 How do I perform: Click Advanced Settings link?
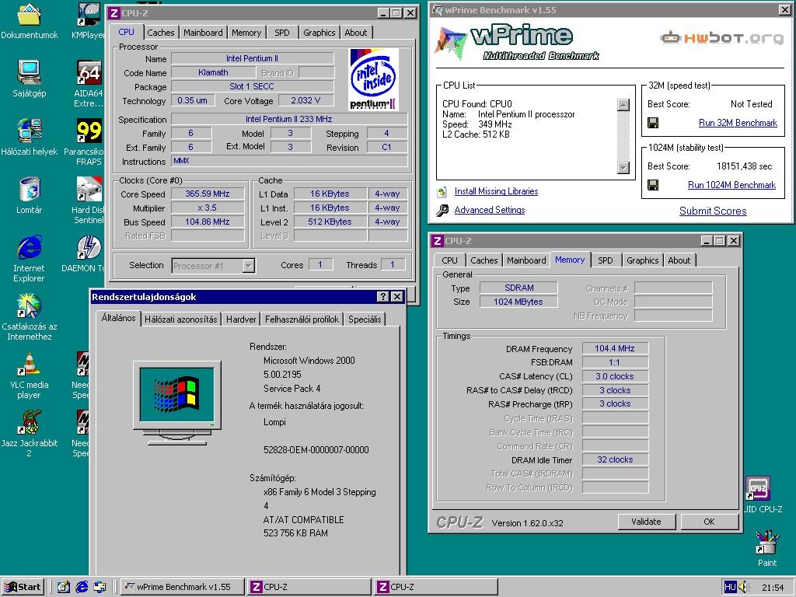click(x=490, y=210)
